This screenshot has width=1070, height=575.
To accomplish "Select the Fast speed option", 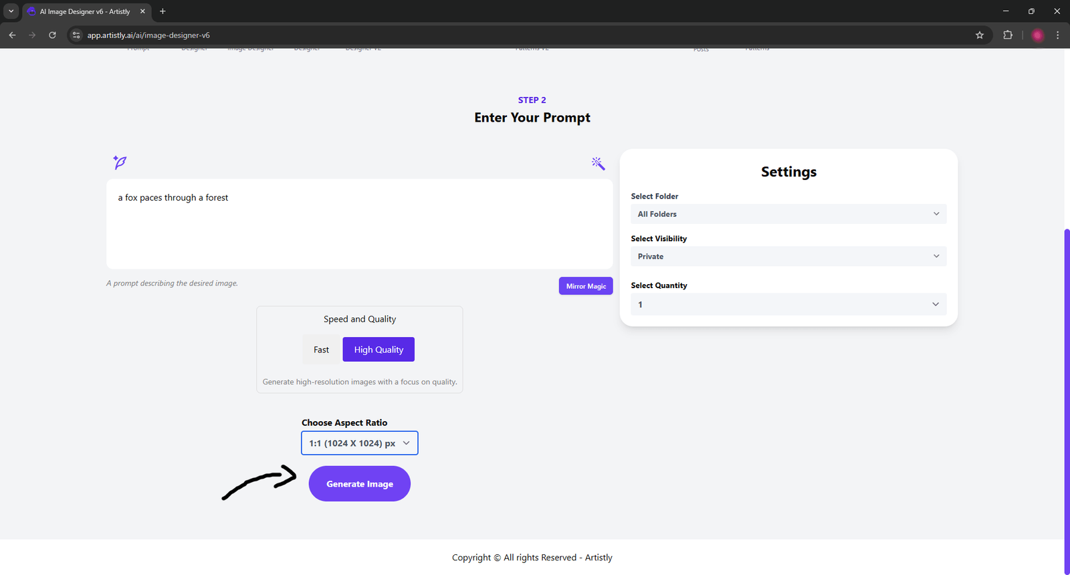I will [321, 350].
